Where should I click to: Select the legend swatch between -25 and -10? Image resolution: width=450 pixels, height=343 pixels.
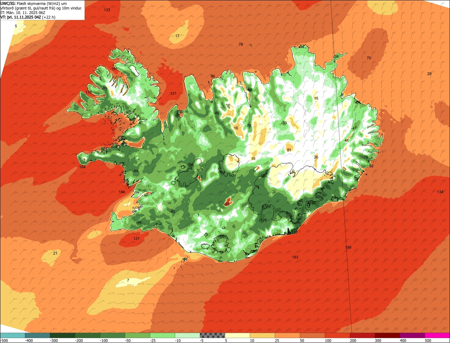[x=162, y=335]
